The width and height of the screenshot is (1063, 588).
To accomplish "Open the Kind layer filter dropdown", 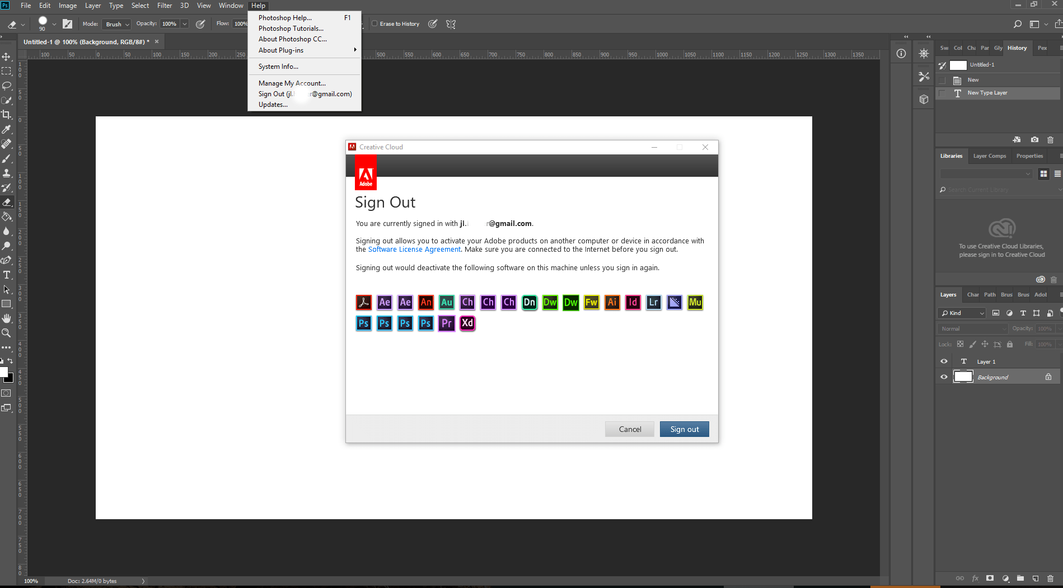I will [x=962, y=313].
